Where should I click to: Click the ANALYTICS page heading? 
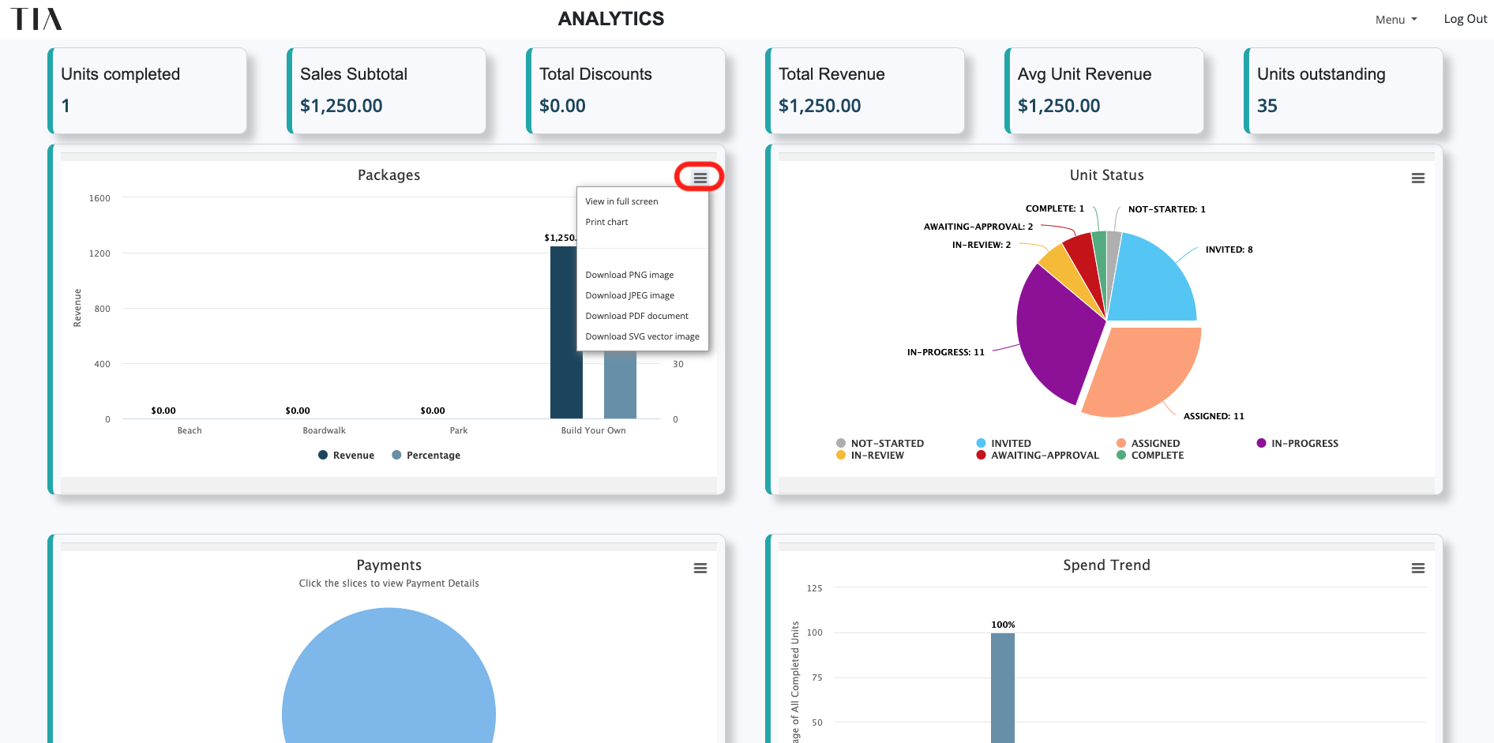611,19
